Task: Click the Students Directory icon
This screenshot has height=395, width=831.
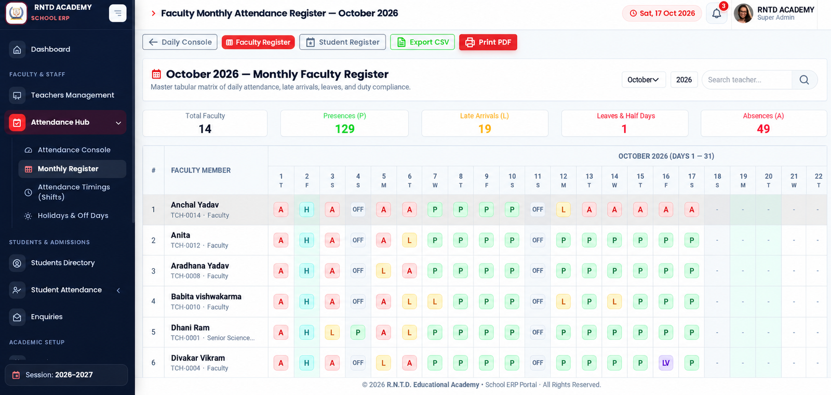Action: [x=17, y=263]
